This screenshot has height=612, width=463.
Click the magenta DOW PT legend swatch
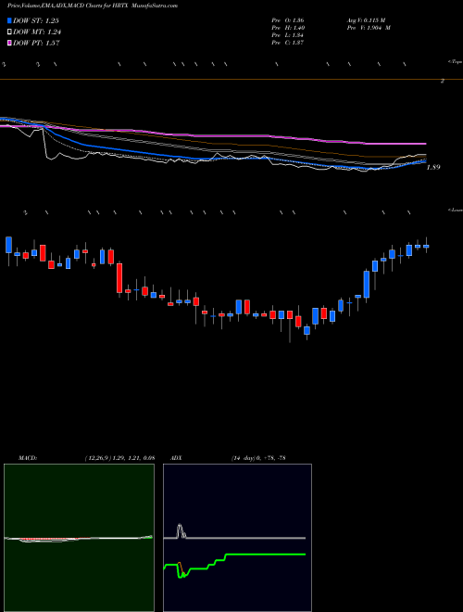[x=10, y=44]
